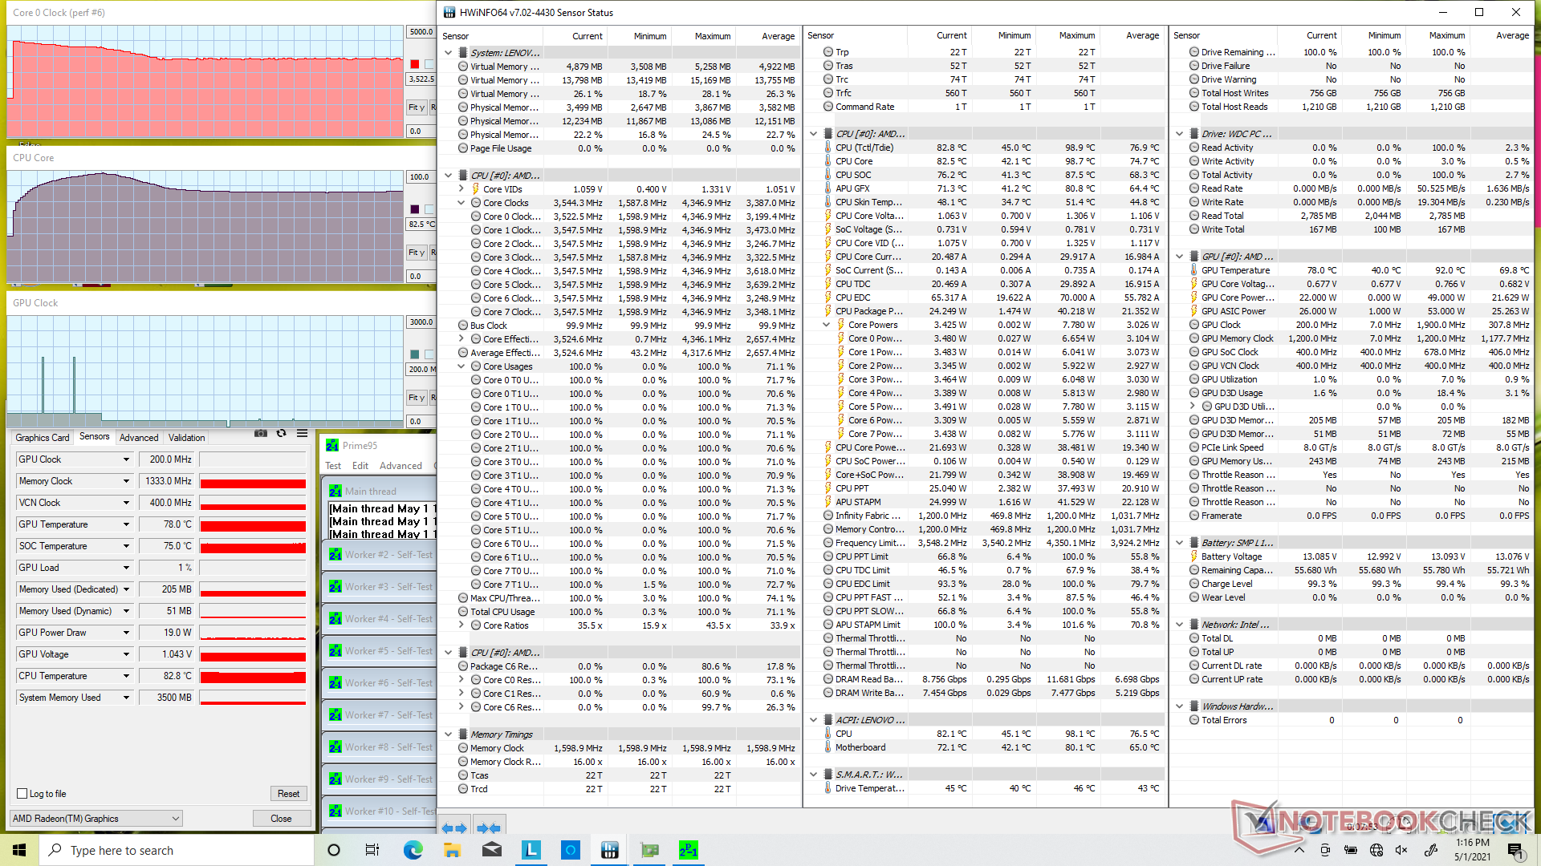Image resolution: width=1541 pixels, height=866 pixels.
Task: Click GPU-Z screenshot camera icon
Action: click(261, 433)
